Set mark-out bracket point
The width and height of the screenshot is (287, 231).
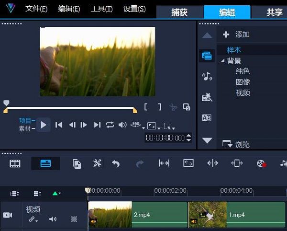[x=160, y=107]
